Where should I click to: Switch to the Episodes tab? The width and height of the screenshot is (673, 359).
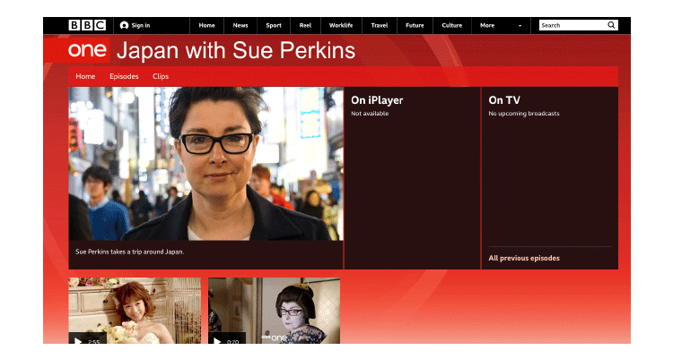point(124,76)
